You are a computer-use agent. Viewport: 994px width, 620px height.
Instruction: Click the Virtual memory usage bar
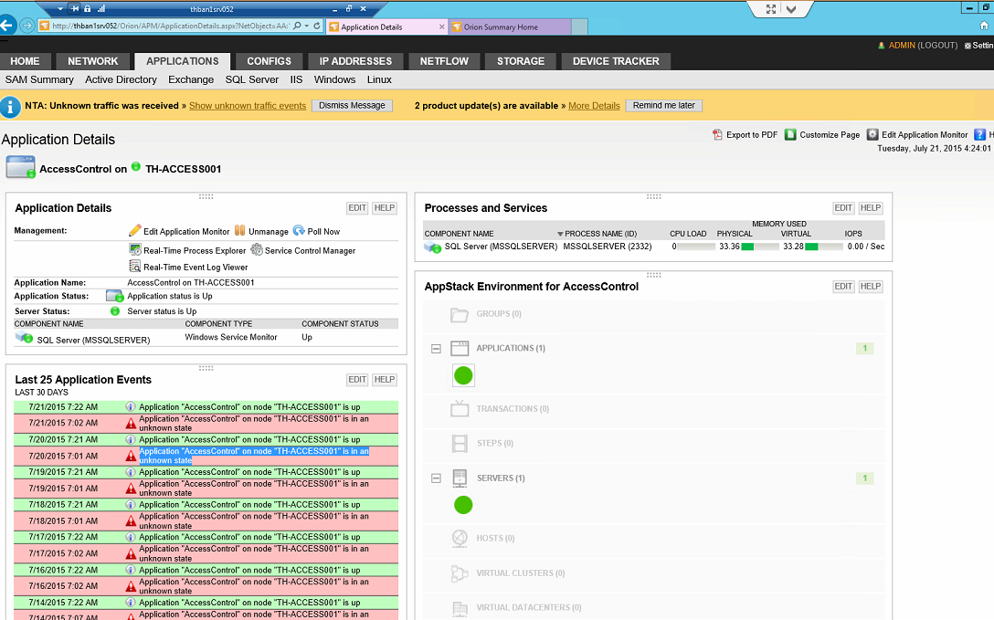824,247
